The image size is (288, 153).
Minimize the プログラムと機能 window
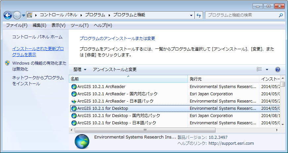click(x=258, y=6)
